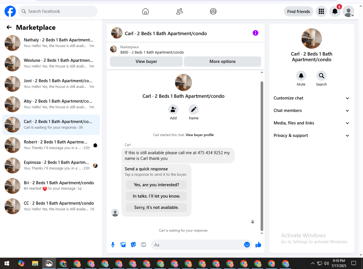Expand Media, files and links section
Image resolution: width=363 pixels, height=269 pixels.
coord(312,123)
